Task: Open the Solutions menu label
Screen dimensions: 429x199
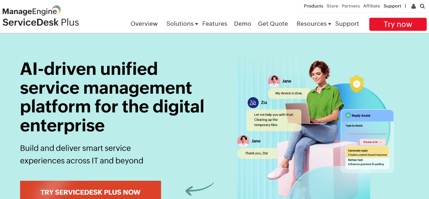Action: (180, 24)
